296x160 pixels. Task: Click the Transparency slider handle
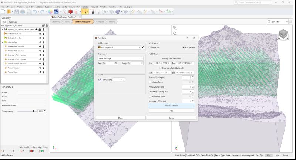pos(34,111)
